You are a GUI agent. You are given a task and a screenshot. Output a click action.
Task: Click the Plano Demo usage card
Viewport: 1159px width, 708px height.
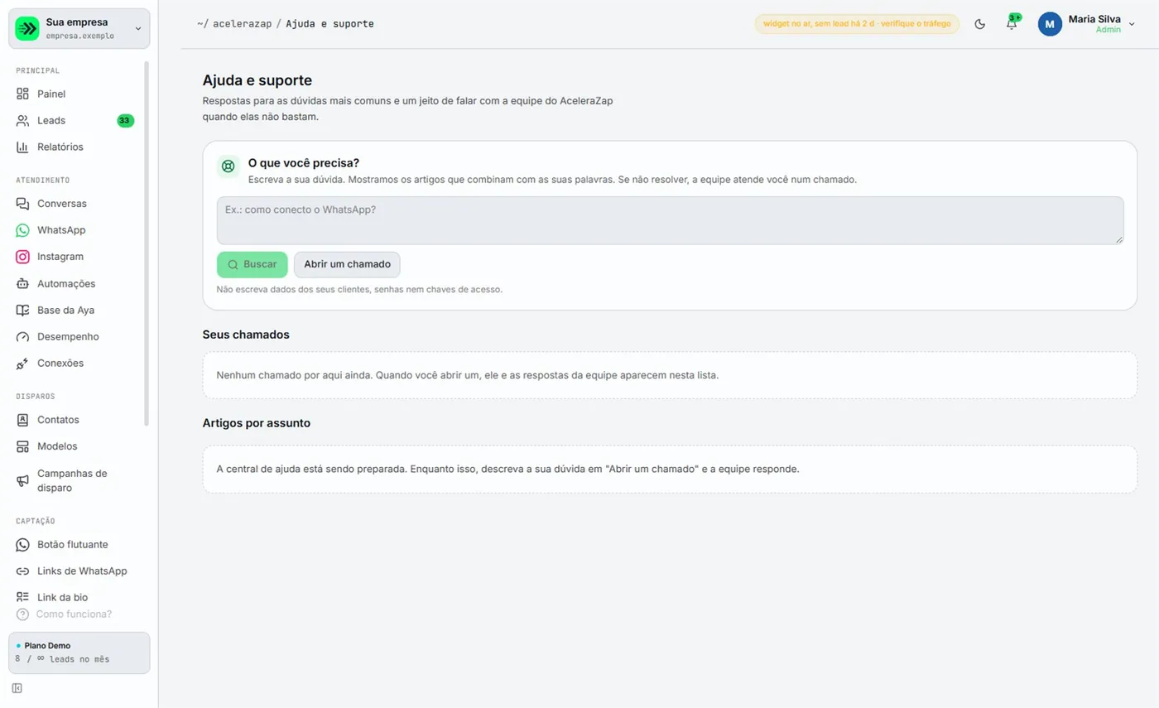click(x=79, y=653)
